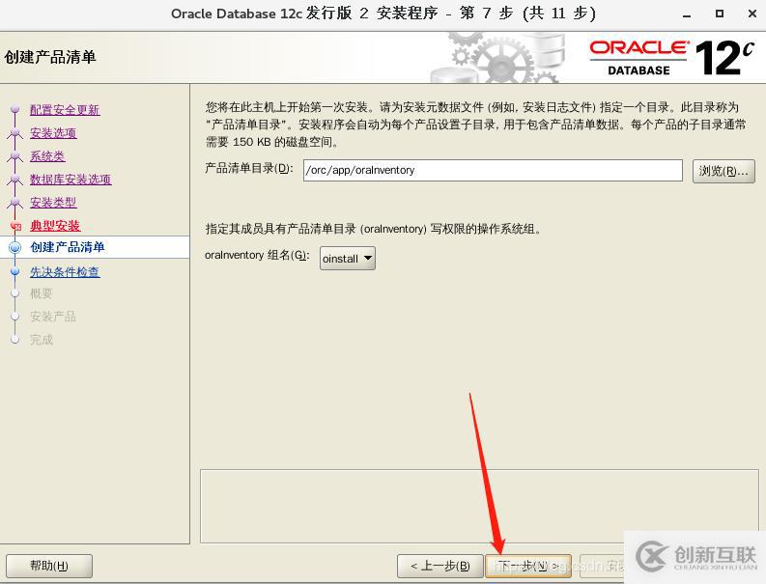
Task: Return to the 安装类型 step
Action: 53,203
